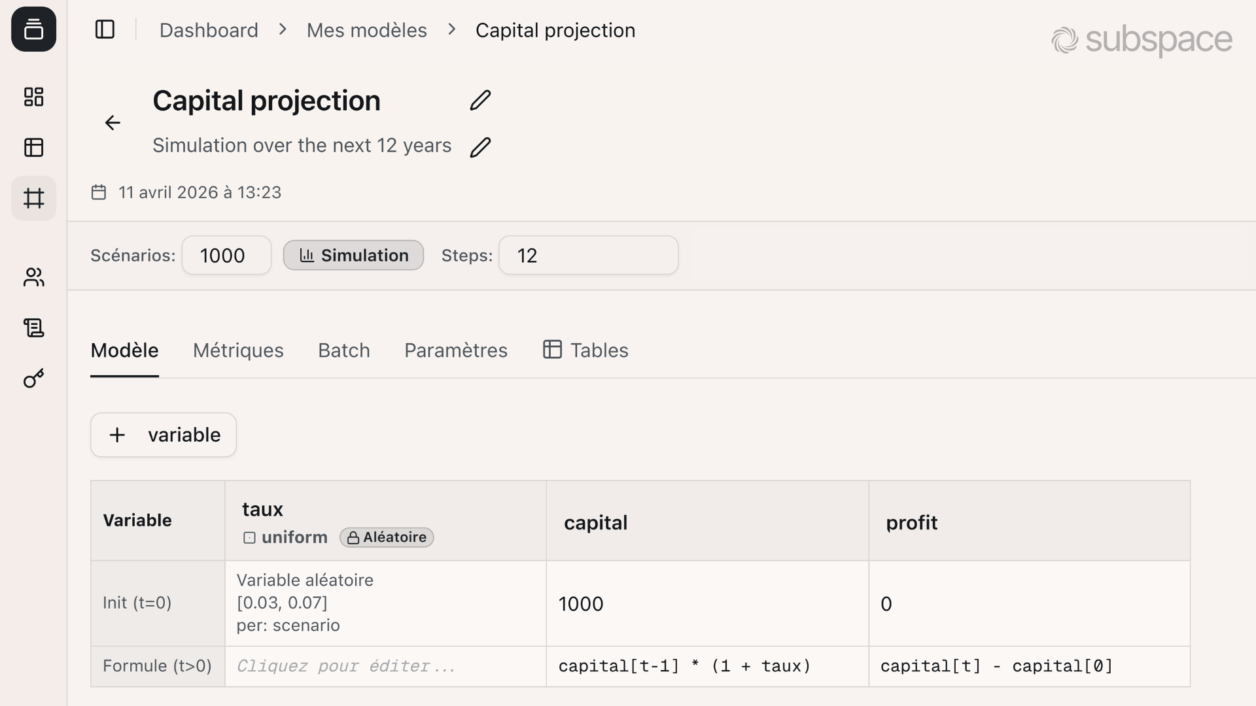Toggle the Aléatoire lock badge on taux
This screenshot has width=1256, height=706.
point(386,537)
